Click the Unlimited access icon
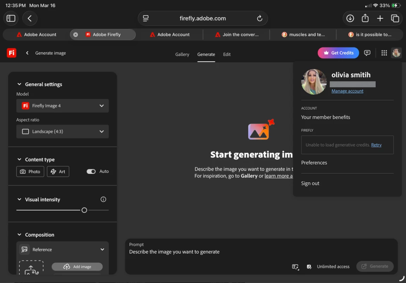 pos(309,267)
